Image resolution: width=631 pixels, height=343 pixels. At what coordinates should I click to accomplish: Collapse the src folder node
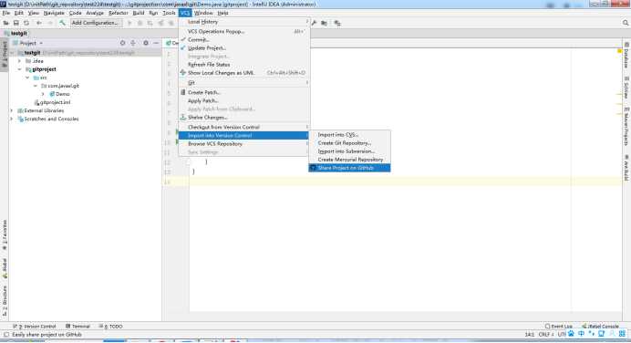(x=27, y=78)
